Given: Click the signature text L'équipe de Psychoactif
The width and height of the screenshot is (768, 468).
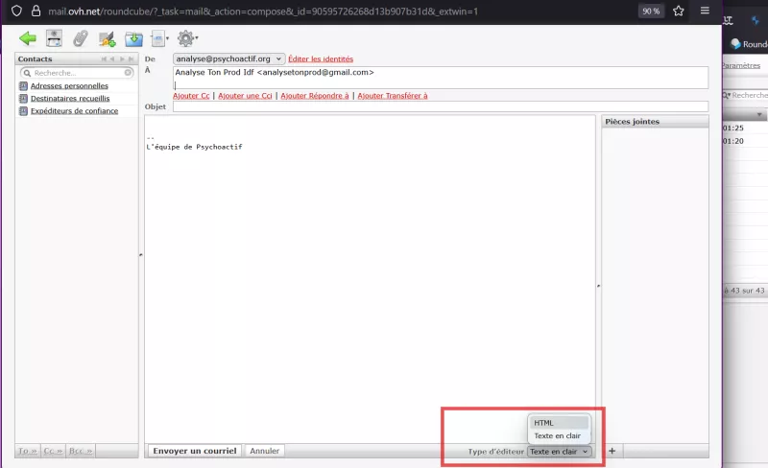Looking at the screenshot, I should tap(195, 147).
